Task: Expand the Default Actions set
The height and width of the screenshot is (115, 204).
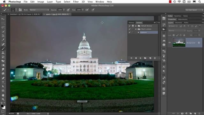Action: [x=136, y=26]
